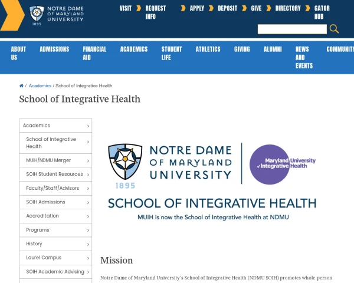The image size is (354, 283).
Task: Expand the School of Integrative Health row's chevron
Action: tap(88, 142)
